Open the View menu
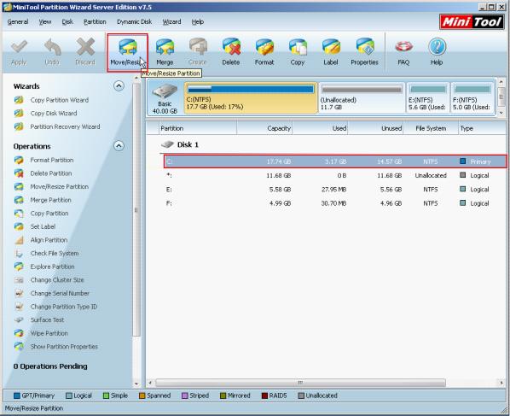The height and width of the screenshot is (416, 510). (x=45, y=22)
